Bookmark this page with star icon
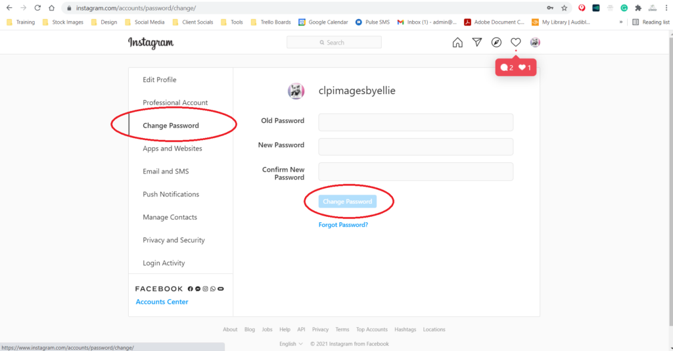 564,8
